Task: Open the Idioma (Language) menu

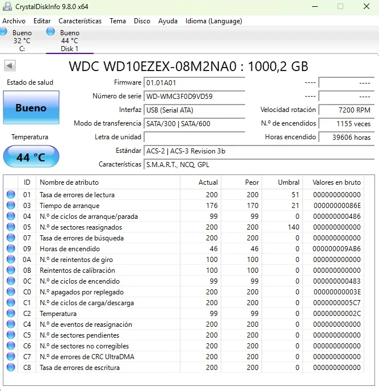Action: [214, 21]
